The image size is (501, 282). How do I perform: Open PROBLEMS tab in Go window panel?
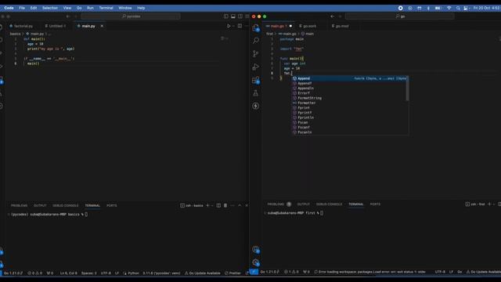tap(276, 204)
